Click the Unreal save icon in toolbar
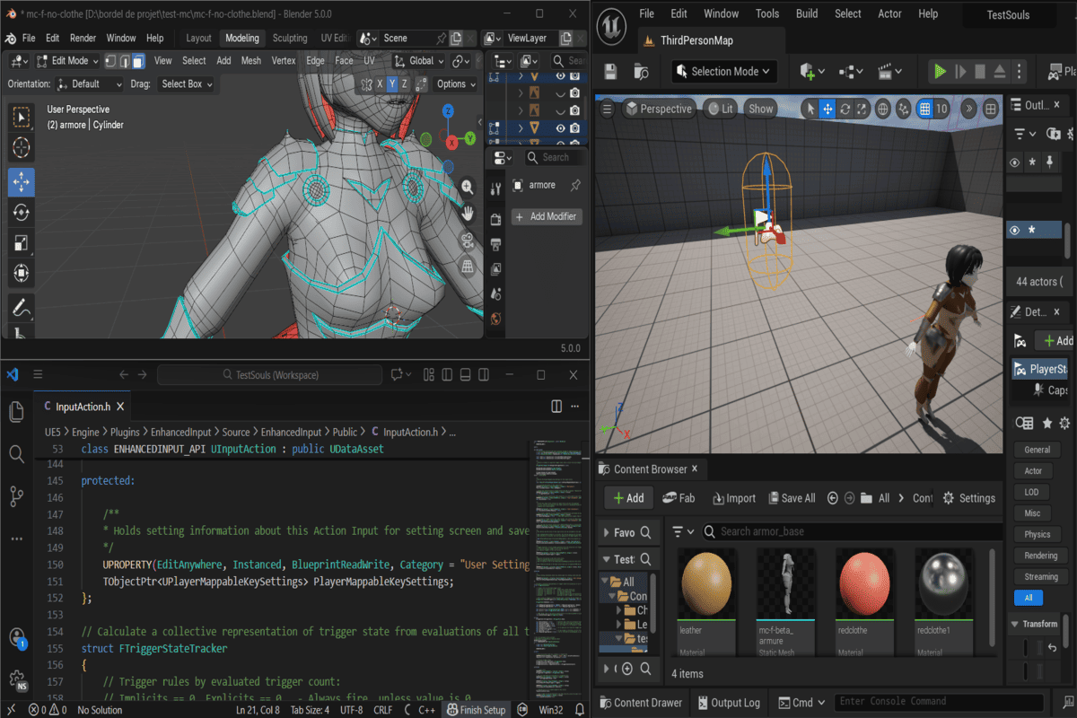 point(611,71)
